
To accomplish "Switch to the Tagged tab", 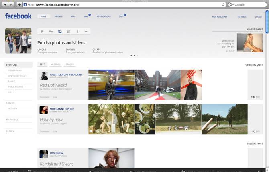I will tap(70, 64).
